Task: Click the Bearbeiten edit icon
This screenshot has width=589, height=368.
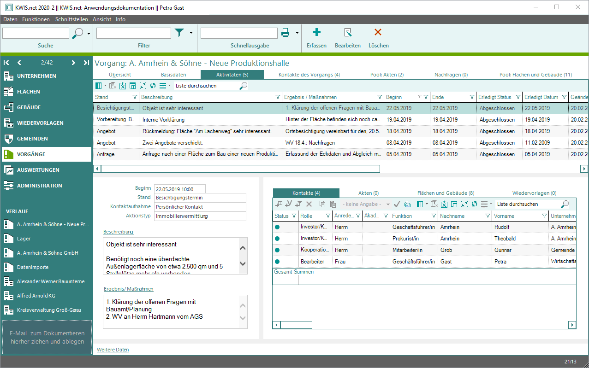Action: (x=348, y=32)
